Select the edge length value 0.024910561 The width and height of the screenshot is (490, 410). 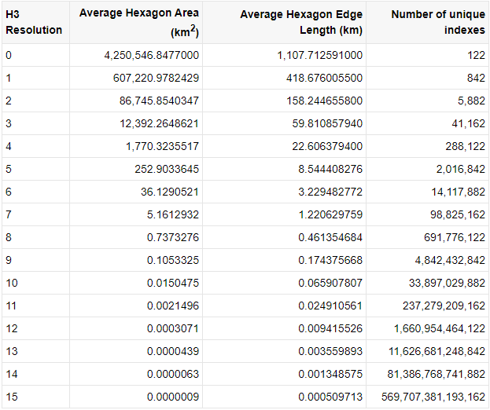point(330,306)
